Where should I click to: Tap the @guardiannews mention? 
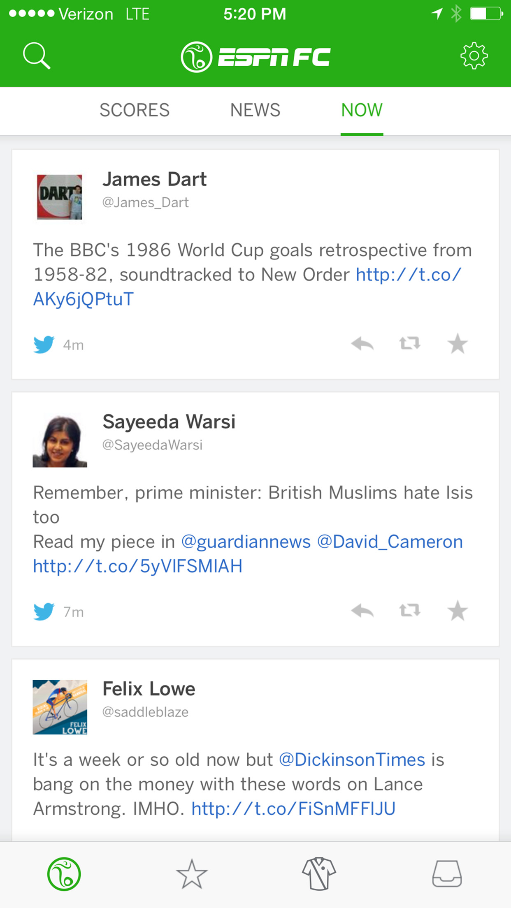(246, 542)
